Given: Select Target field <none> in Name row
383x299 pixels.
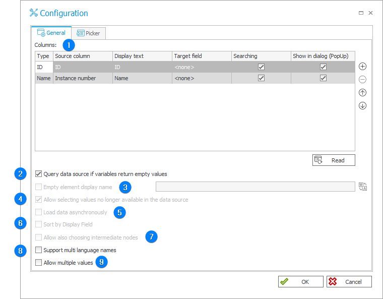Looking at the screenshot, I should click(x=202, y=78).
